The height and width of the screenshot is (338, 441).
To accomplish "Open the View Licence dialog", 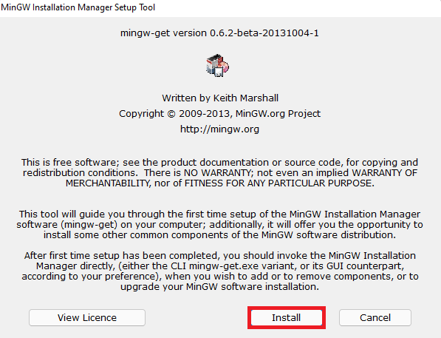I will [x=87, y=318].
